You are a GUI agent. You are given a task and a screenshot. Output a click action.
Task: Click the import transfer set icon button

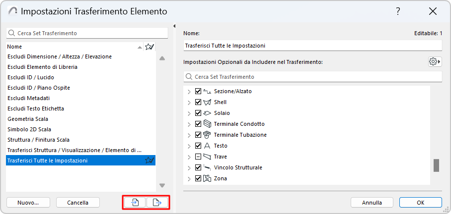pos(135,202)
